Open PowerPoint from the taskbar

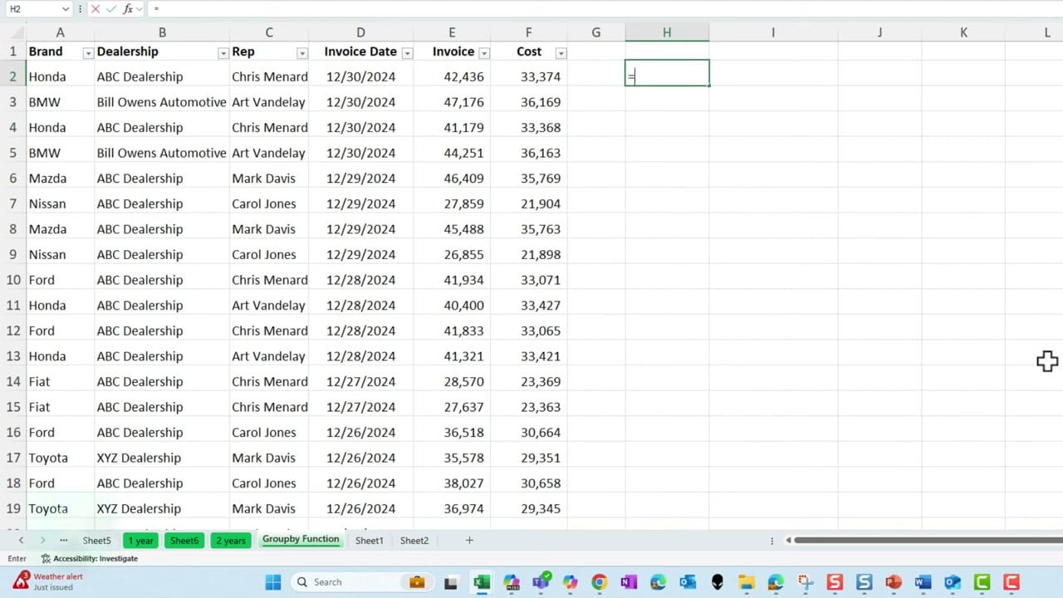[x=893, y=581]
